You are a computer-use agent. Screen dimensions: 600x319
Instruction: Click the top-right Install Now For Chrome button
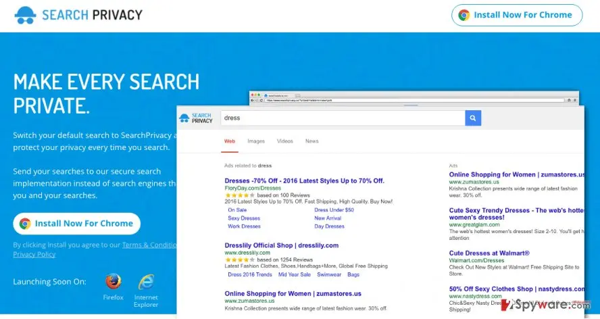[517, 16]
